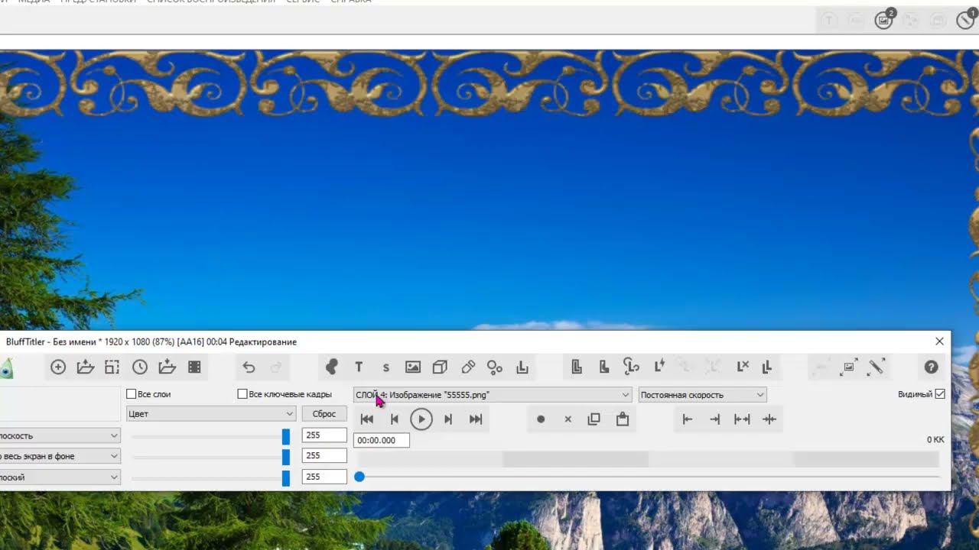Enable the 'Все слои' checkbox
Screen dimensions: 979x550
point(132,394)
